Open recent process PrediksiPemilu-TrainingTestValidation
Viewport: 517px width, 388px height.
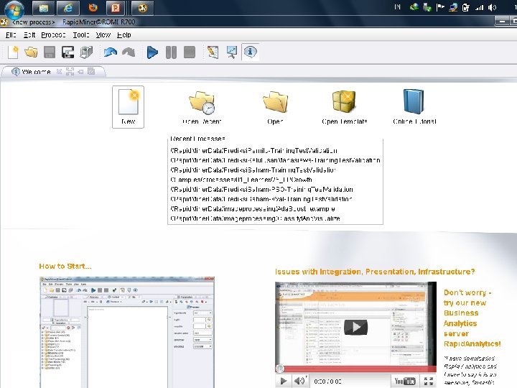click(254, 151)
